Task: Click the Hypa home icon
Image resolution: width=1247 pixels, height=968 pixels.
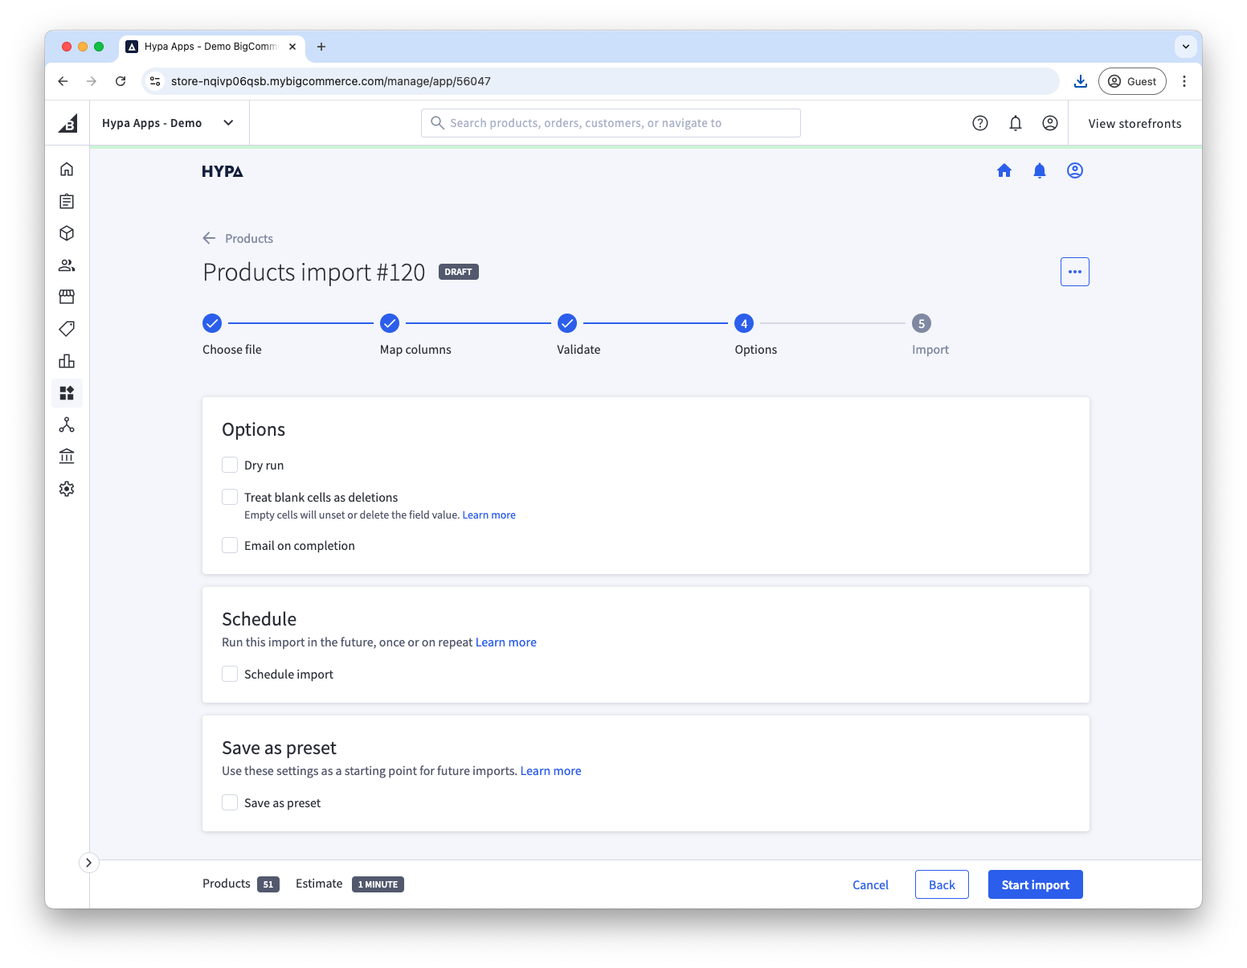Action: click(1004, 170)
